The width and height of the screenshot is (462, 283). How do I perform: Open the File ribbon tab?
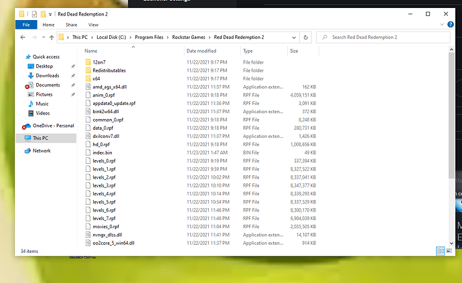[x=26, y=25]
